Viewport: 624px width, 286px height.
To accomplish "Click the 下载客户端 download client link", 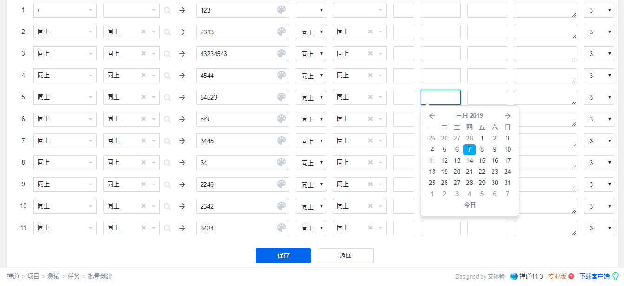I will coord(594,276).
